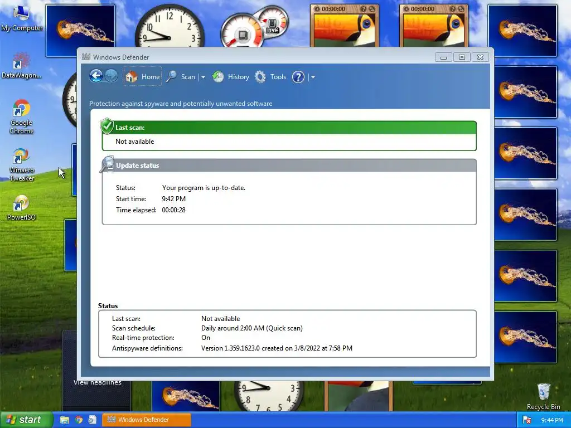Open the DataWagon desktop shortcut
Screen dimensions: 571x428
(21, 66)
